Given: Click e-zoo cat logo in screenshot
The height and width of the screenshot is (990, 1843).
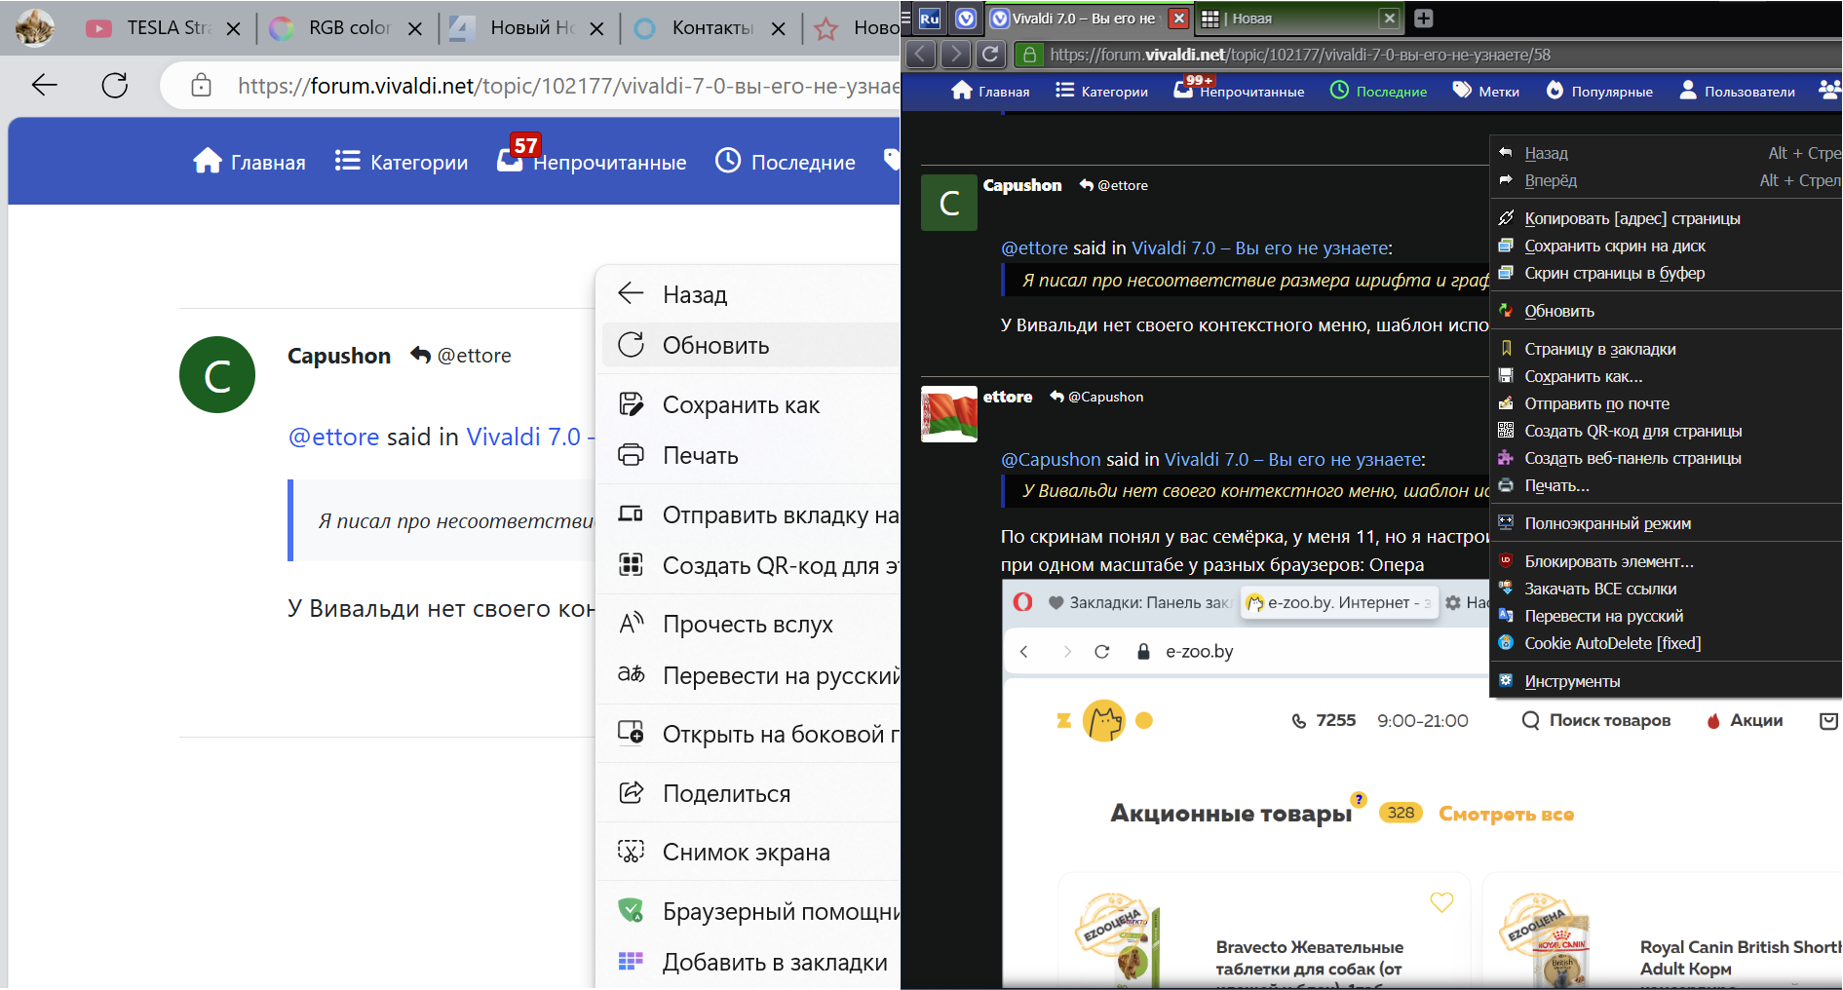Looking at the screenshot, I should [x=1104, y=720].
